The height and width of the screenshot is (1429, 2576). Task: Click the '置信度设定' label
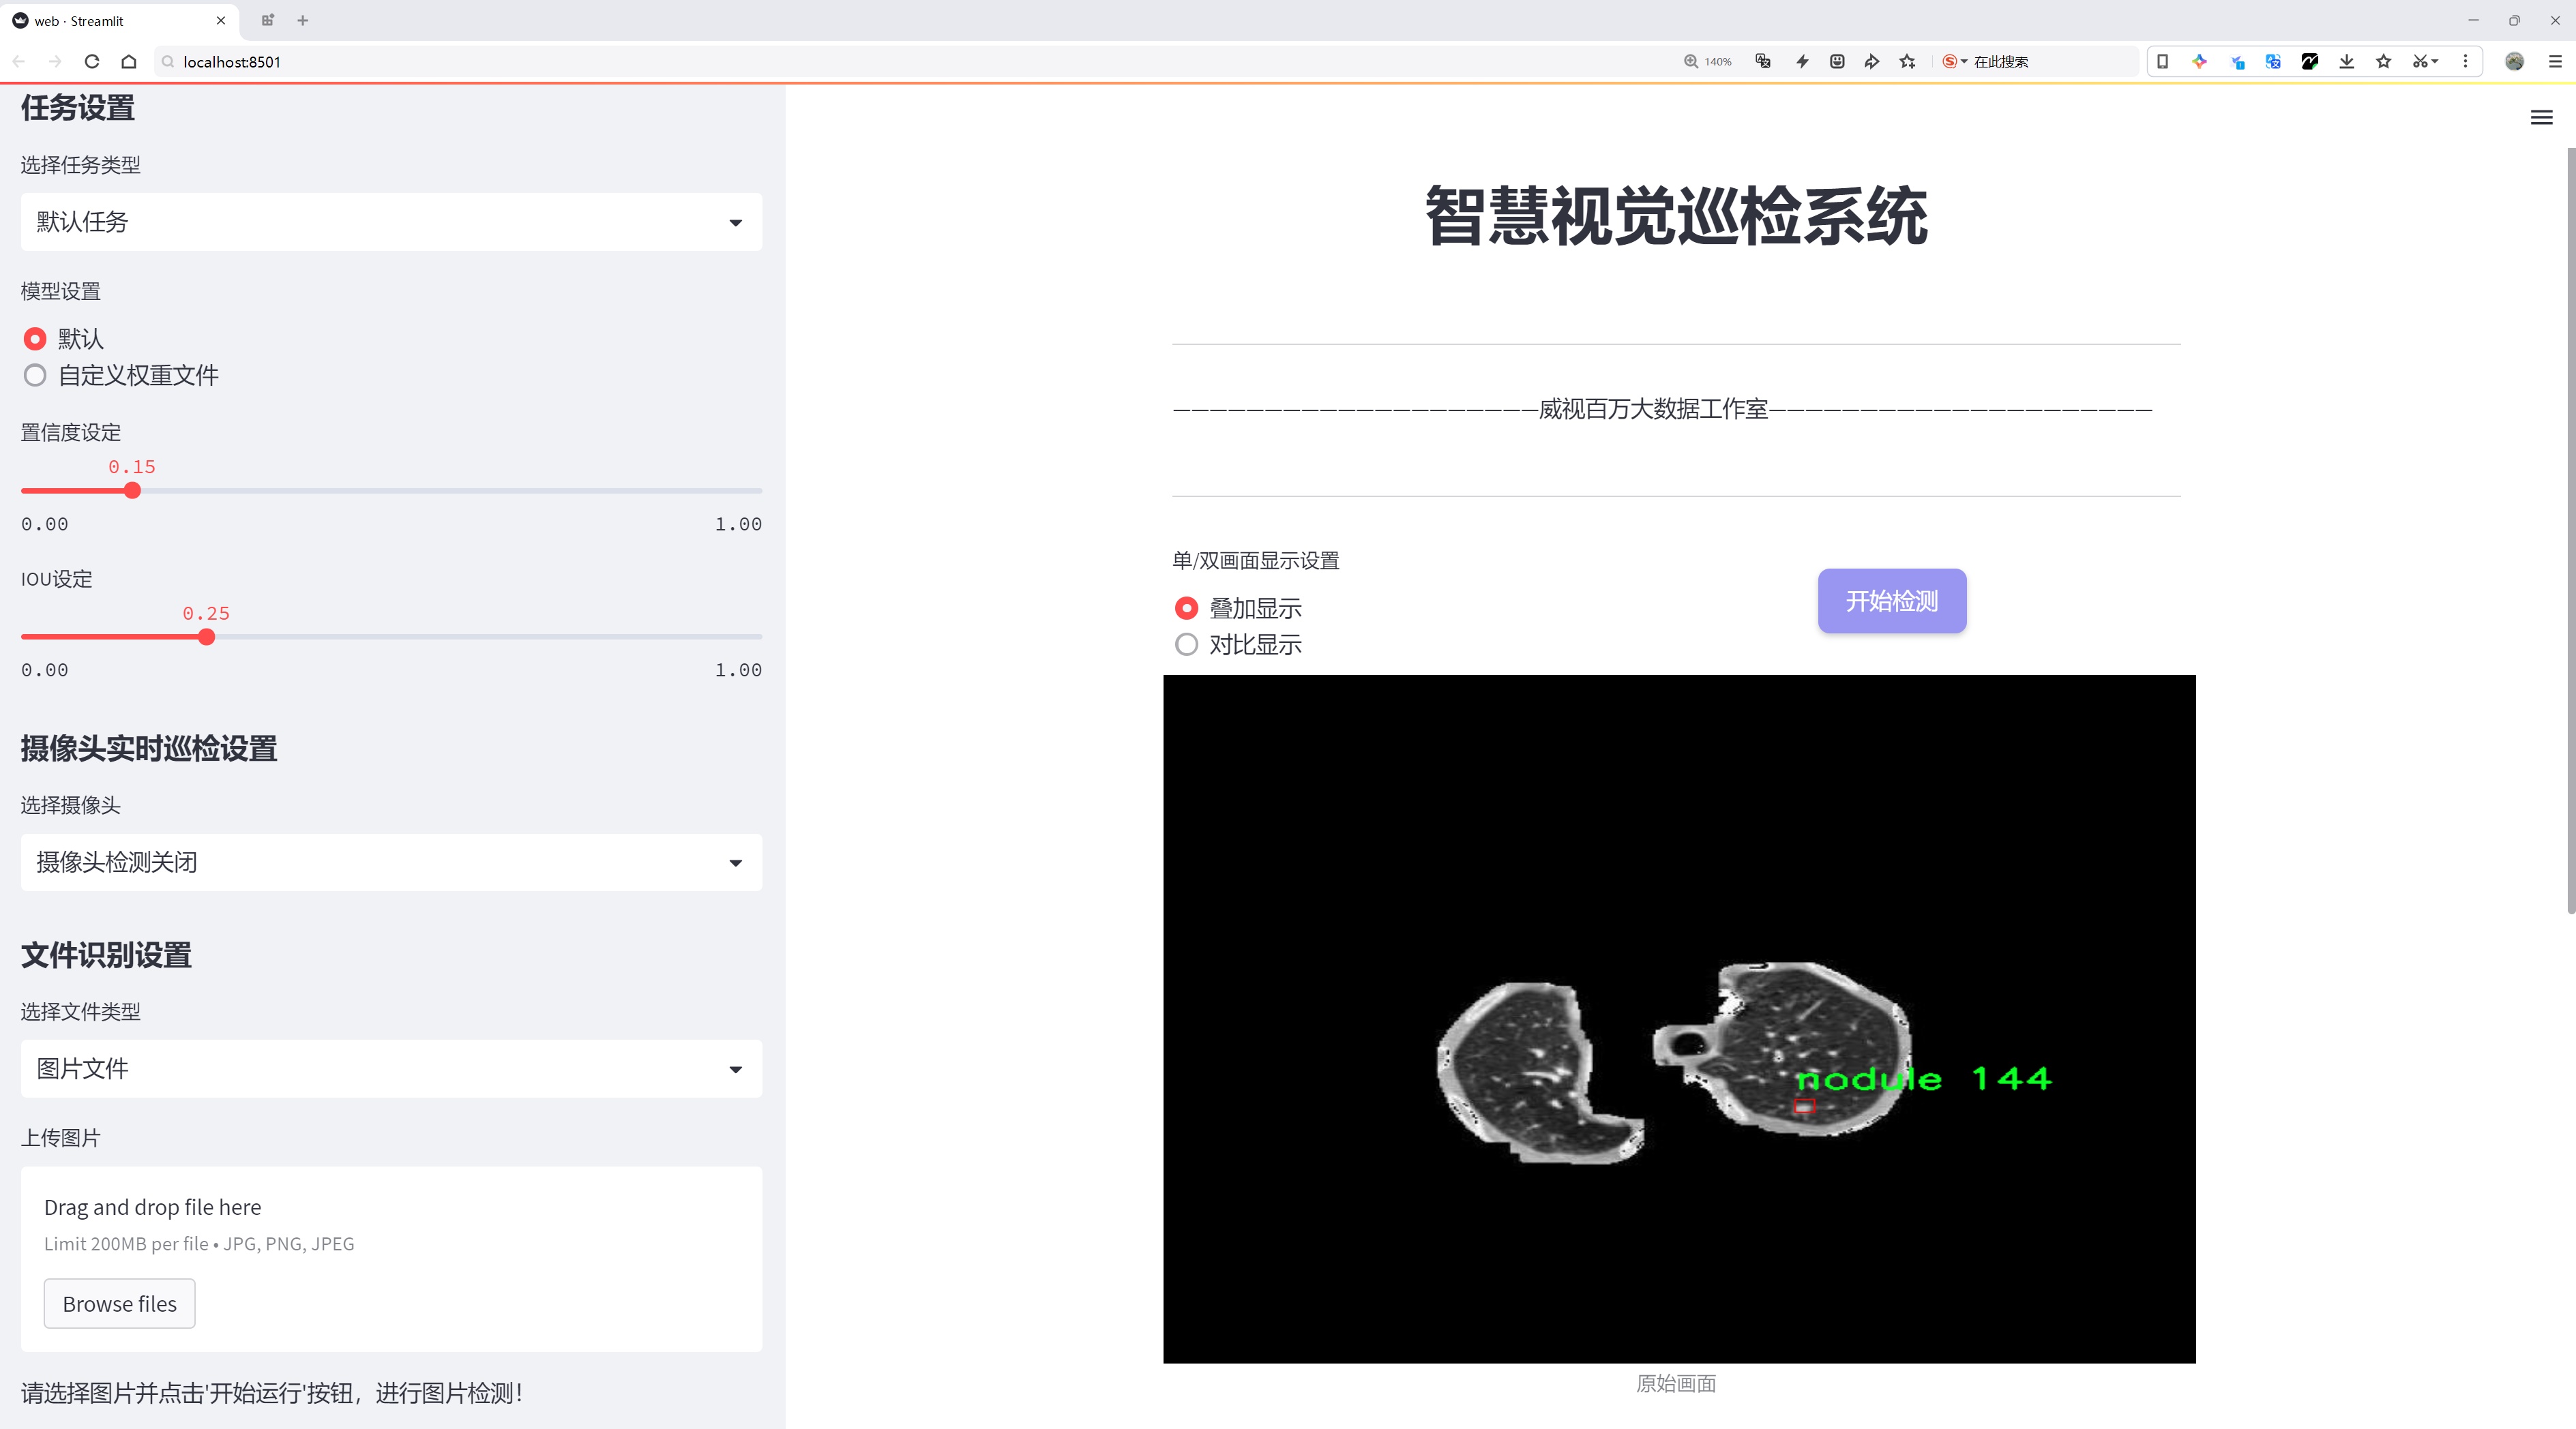(71, 433)
